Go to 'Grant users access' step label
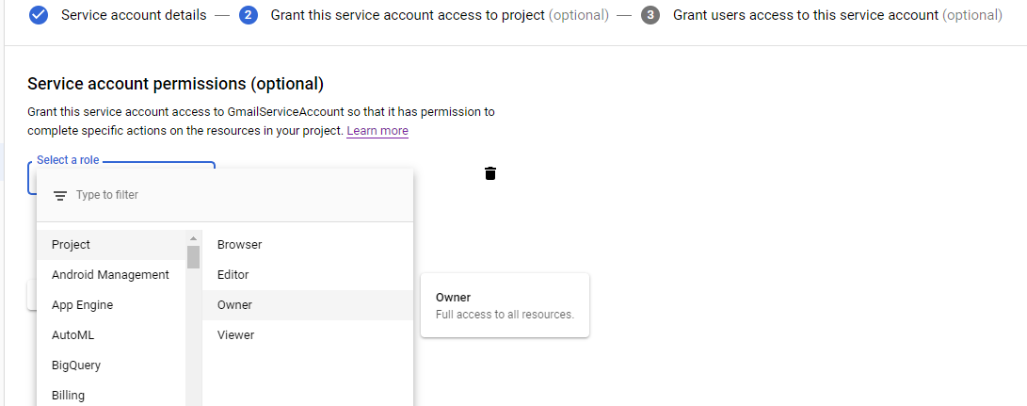Image resolution: width=1027 pixels, height=406 pixels. (x=805, y=15)
